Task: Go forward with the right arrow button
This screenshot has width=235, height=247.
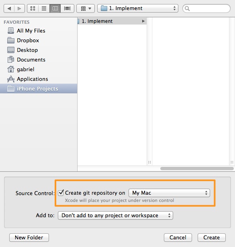Action: pos(19,8)
